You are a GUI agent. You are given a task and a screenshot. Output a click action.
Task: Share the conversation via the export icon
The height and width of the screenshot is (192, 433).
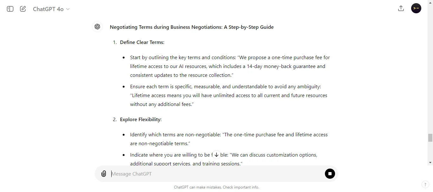[401, 8]
